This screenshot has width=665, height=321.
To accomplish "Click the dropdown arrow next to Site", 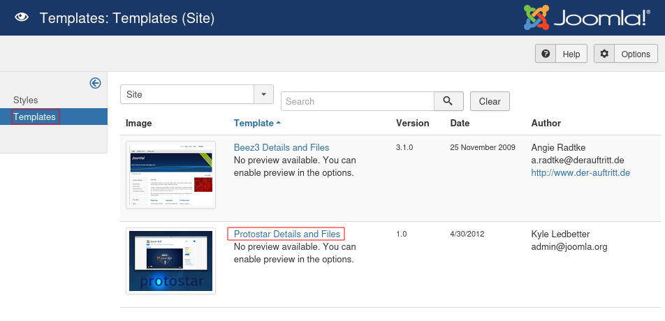I will click(x=264, y=94).
